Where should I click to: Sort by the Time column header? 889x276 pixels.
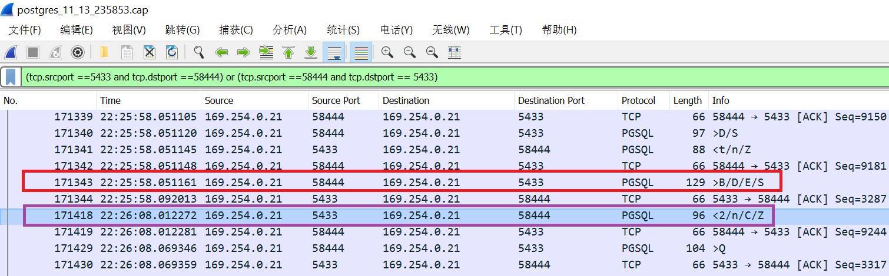click(110, 100)
